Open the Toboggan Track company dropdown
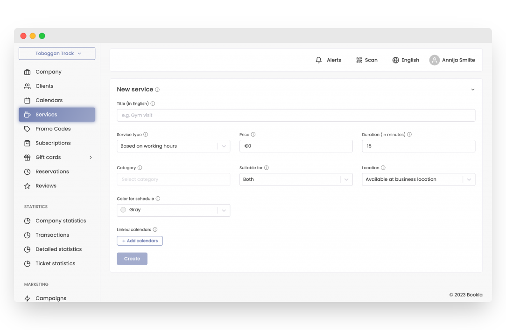This screenshot has height=330, width=506. 57,54
